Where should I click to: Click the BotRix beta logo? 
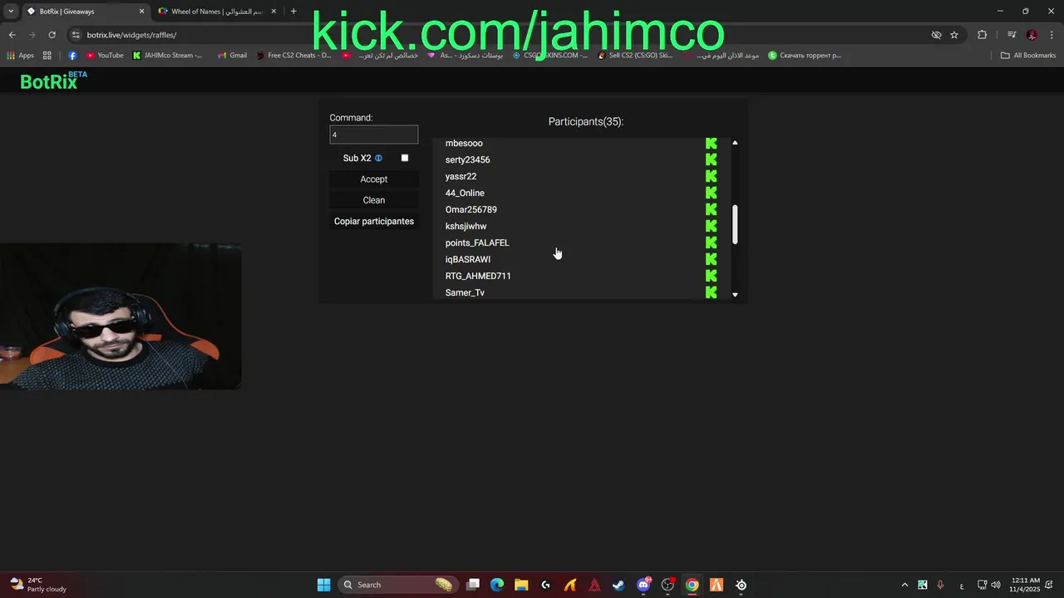pyautogui.click(x=53, y=81)
